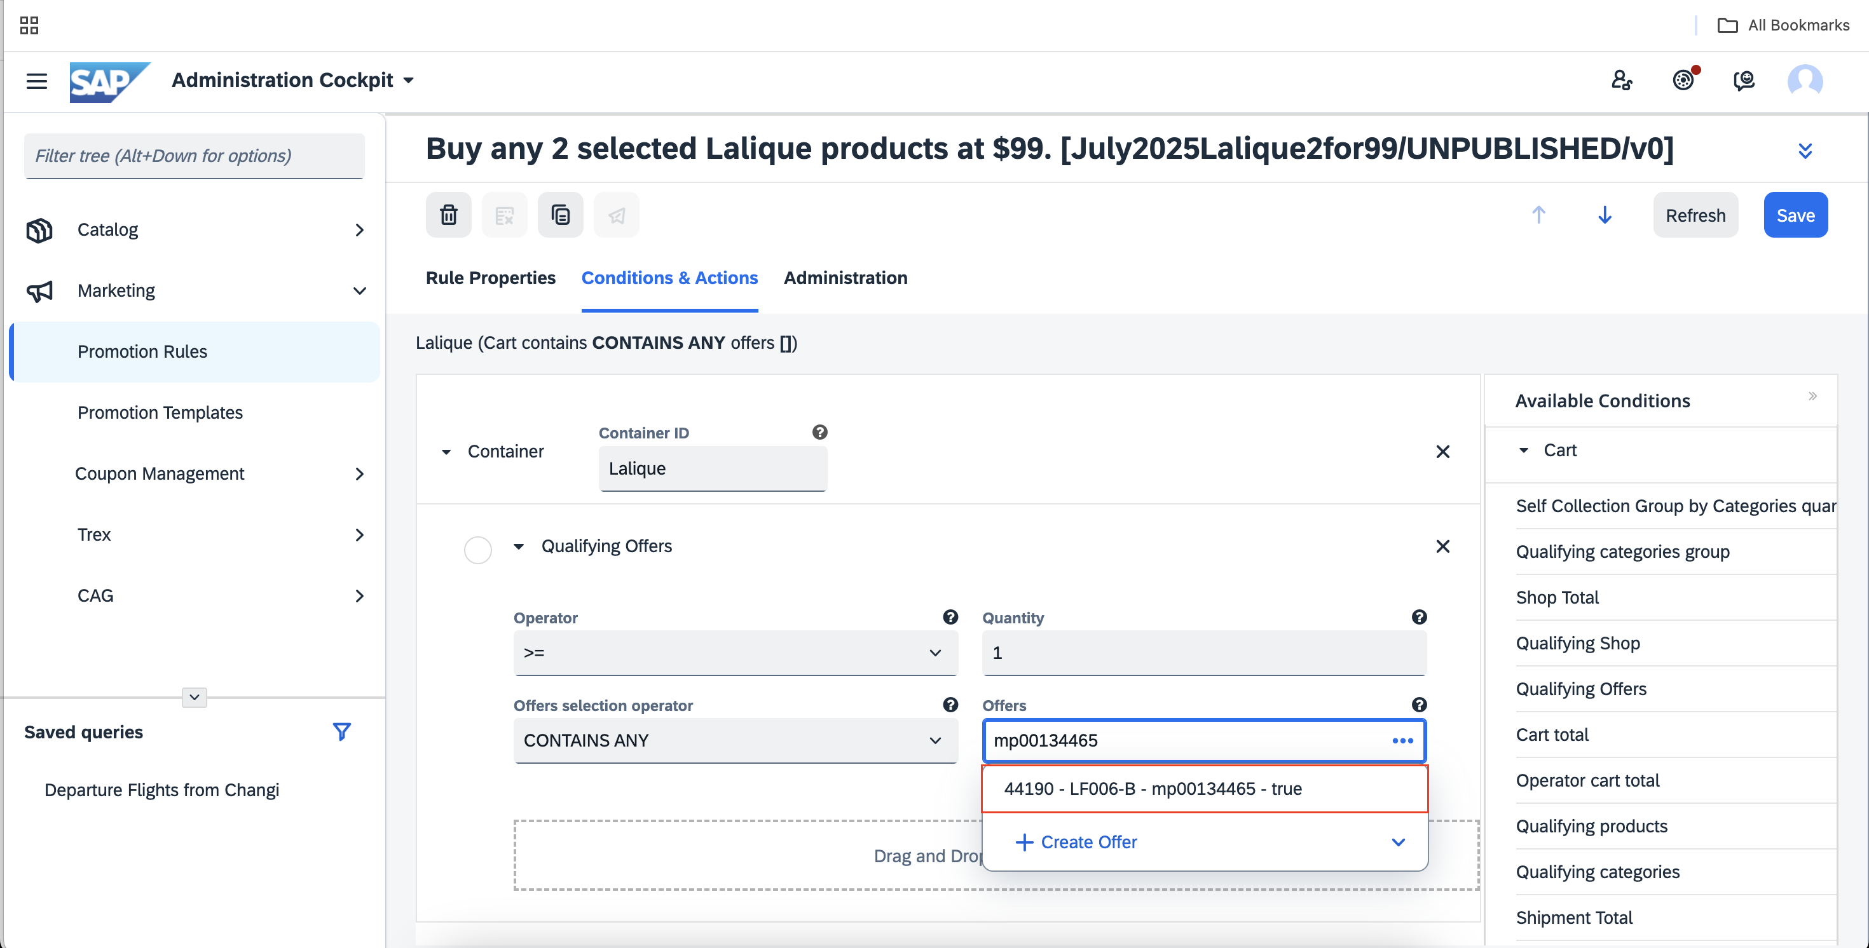Click the Refresh button
Viewport: 1869px width, 948px height.
coord(1695,215)
